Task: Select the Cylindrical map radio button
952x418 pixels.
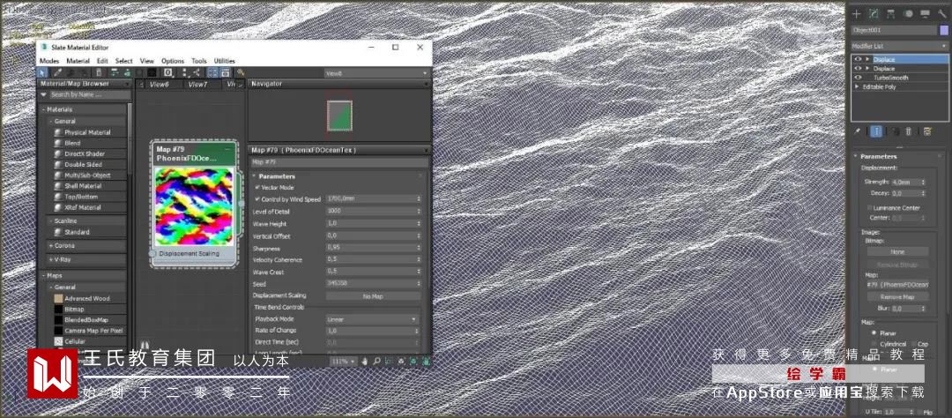Action: [874, 344]
